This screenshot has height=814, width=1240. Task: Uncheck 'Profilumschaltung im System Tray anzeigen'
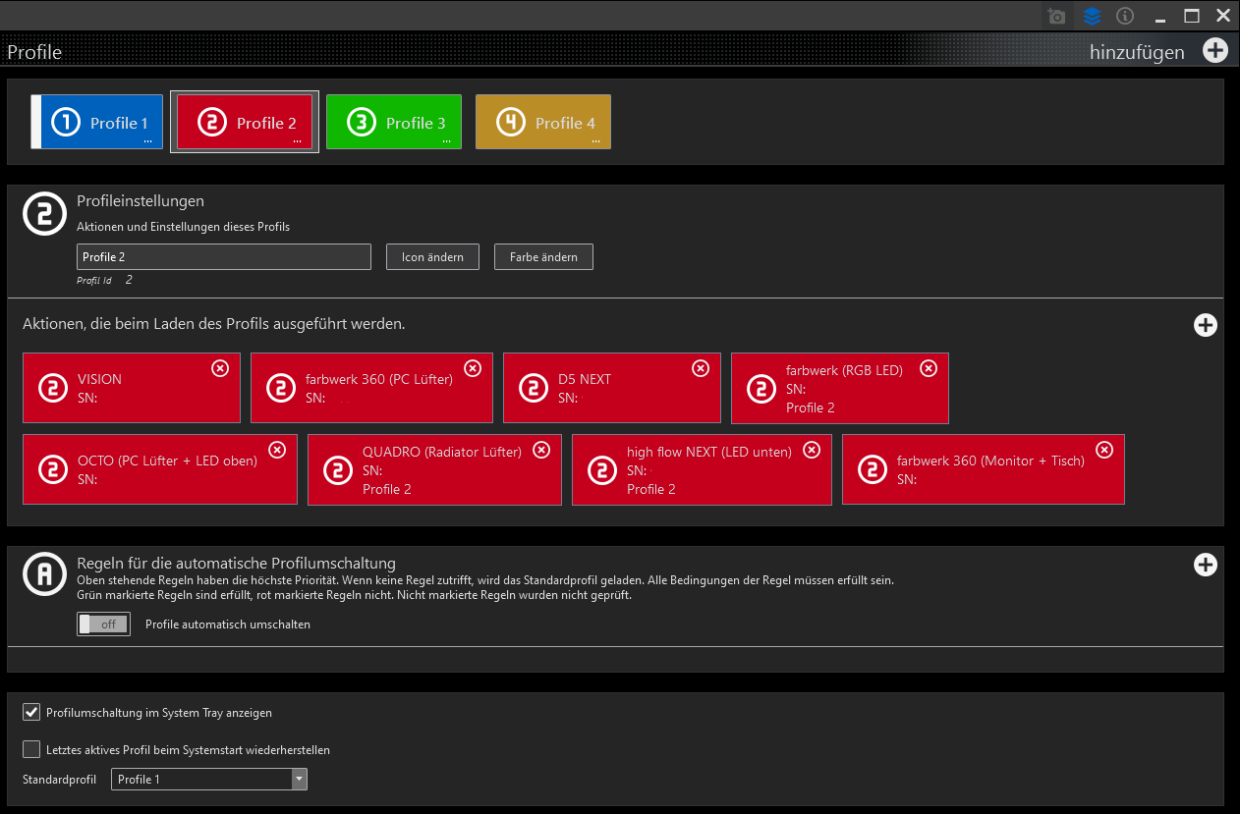point(31,712)
